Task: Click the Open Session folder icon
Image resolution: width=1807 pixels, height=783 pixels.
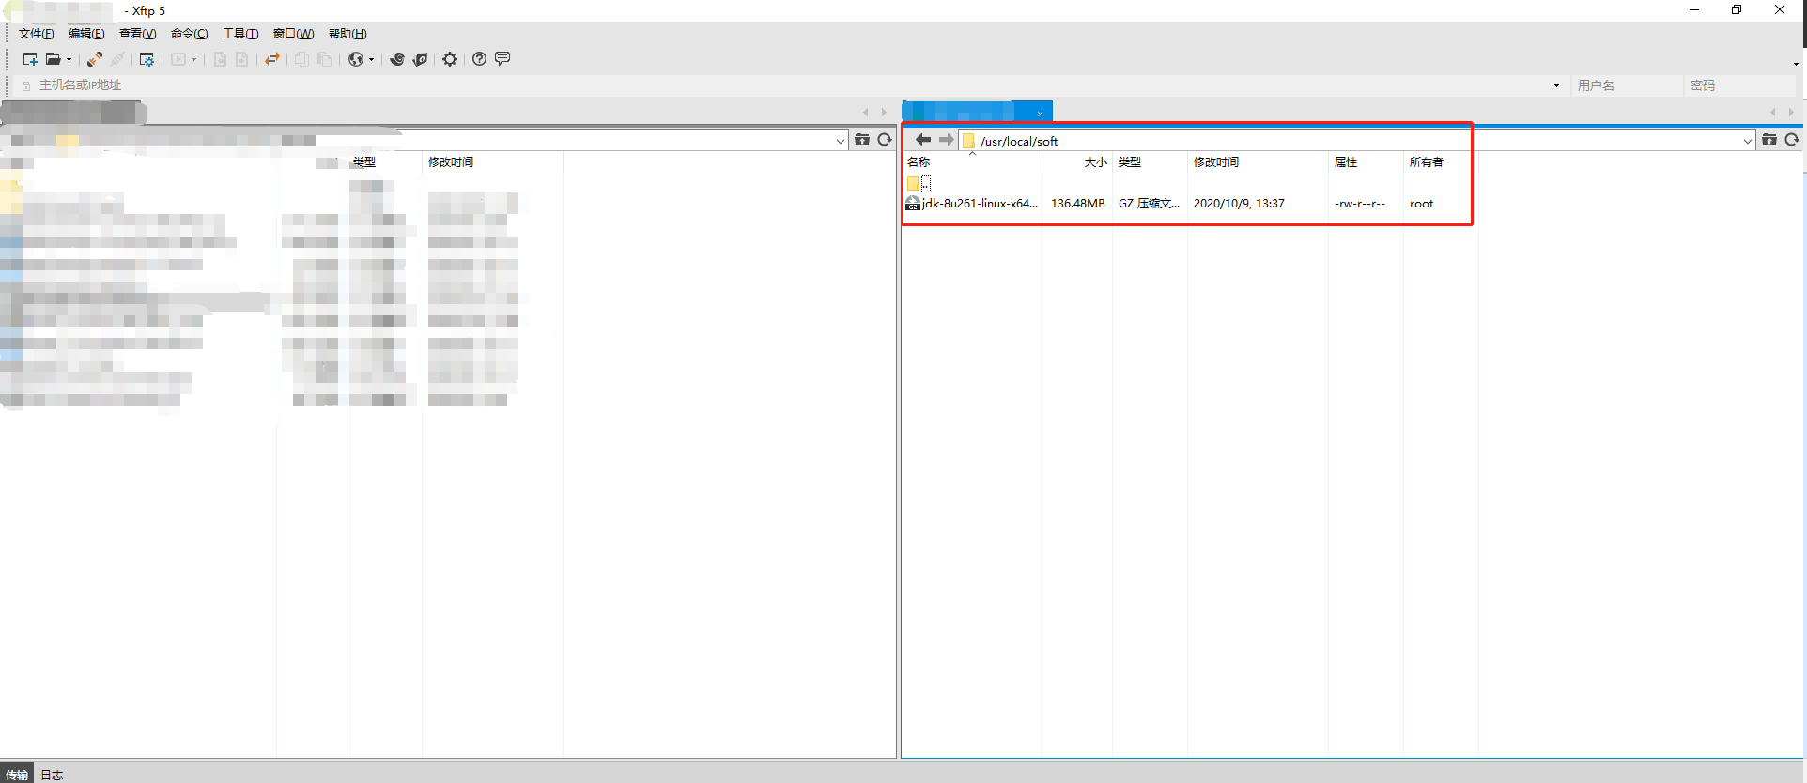Action: click(x=54, y=59)
